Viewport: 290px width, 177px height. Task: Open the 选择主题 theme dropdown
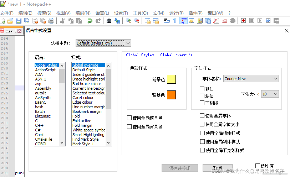103,43
